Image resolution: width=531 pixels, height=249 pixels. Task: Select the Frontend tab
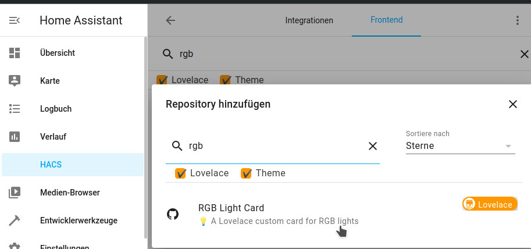pos(386,20)
